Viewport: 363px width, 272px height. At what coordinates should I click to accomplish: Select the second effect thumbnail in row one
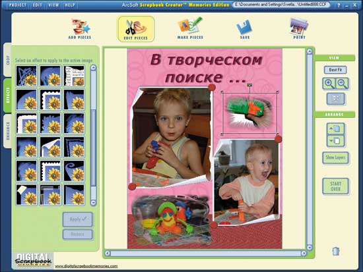click(50, 76)
